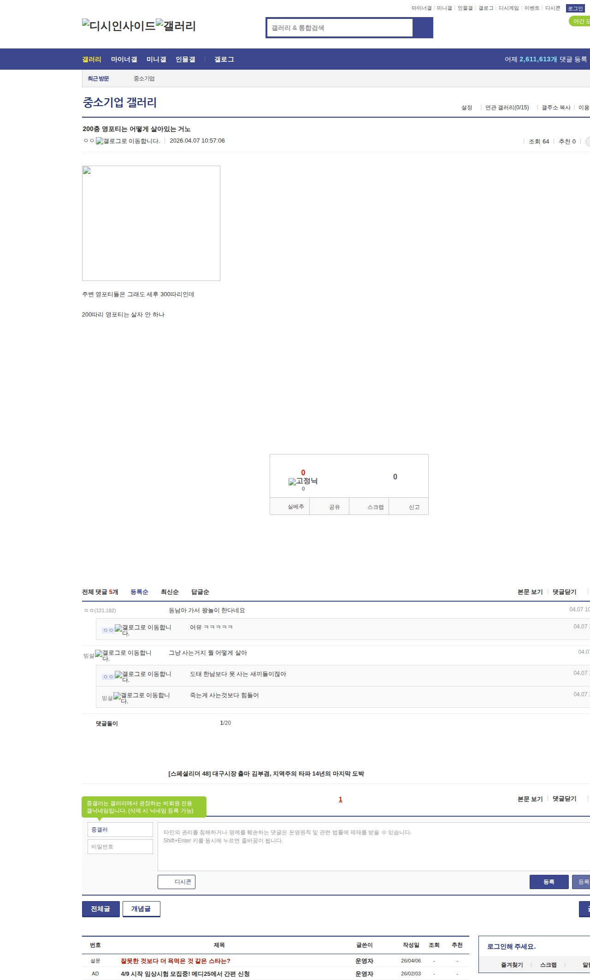Click the search button beside the search field
This screenshot has height=980, width=590.
423,28
